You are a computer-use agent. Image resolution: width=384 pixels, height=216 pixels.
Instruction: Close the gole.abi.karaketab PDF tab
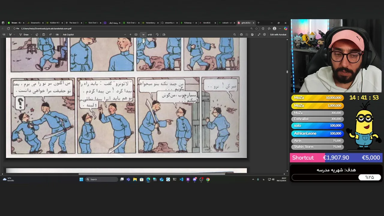coord(253,23)
